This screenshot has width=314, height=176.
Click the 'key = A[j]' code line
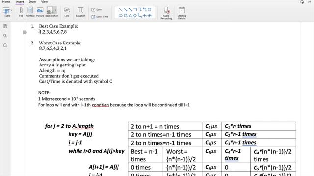click(x=80, y=134)
